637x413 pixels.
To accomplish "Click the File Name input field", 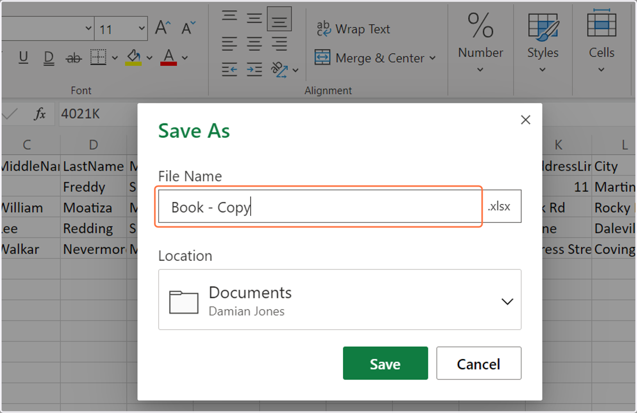I will pos(318,206).
